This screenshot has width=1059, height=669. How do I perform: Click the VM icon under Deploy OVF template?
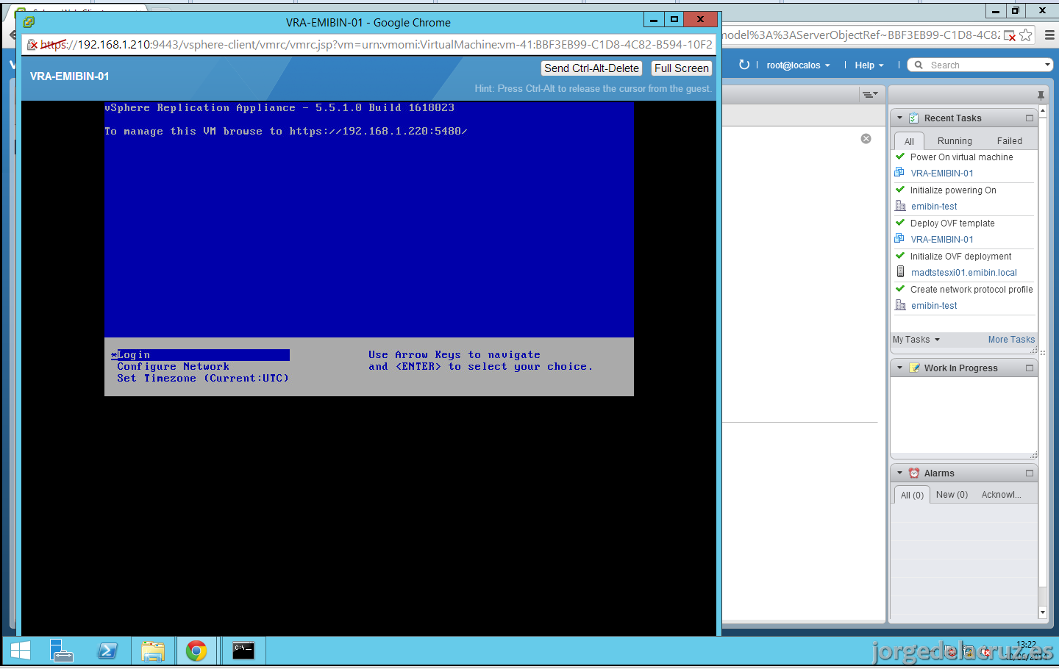click(x=899, y=239)
